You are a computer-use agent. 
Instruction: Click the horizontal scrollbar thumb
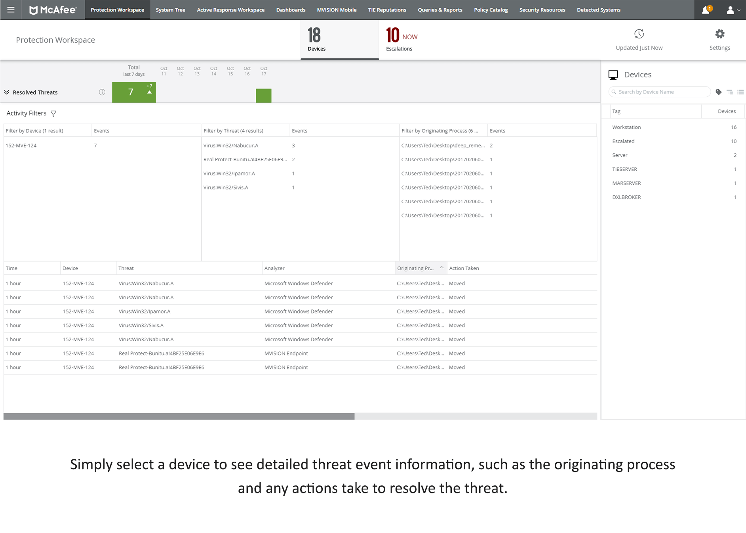point(179,416)
